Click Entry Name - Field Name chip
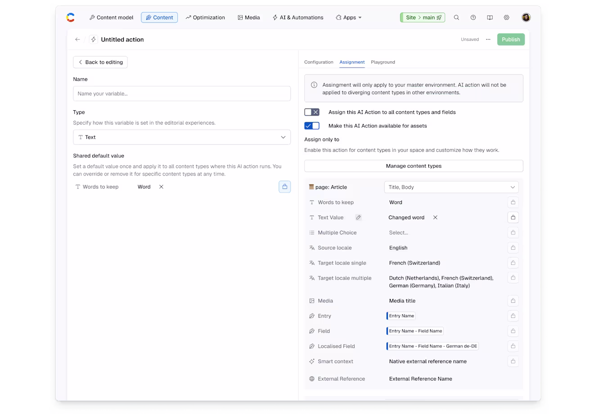594x414 pixels. pyautogui.click(x=415, y=331)
